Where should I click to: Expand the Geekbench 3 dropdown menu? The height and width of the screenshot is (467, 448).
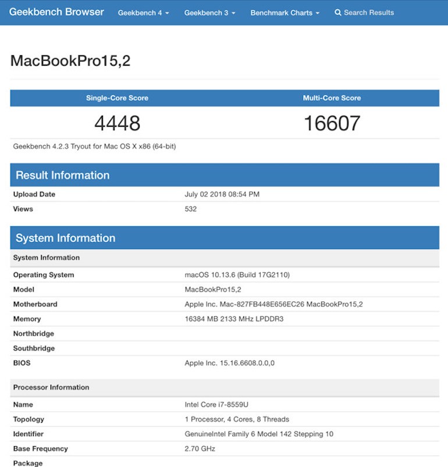pos(209,13)
